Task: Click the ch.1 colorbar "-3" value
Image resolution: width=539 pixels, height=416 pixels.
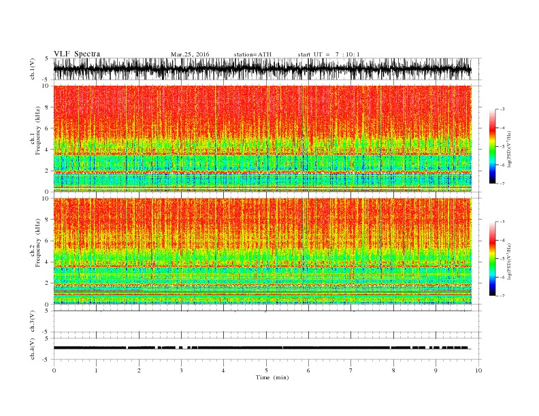Action: (502, 109)
